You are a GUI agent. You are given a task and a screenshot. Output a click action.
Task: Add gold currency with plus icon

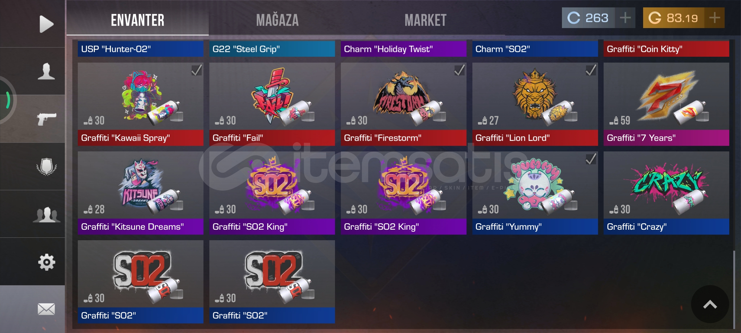714,18
